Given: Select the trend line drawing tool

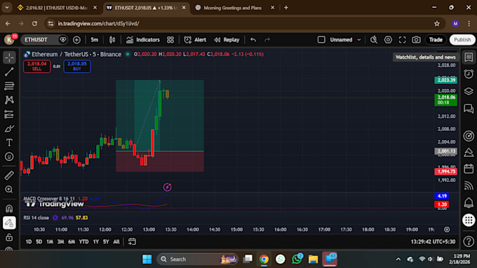Looking at the screenshot, I should coord(9,71).
